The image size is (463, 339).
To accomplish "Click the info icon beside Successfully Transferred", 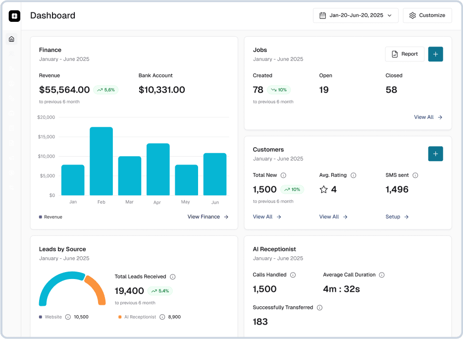I will pyautogui.click(x=319, y=308).
